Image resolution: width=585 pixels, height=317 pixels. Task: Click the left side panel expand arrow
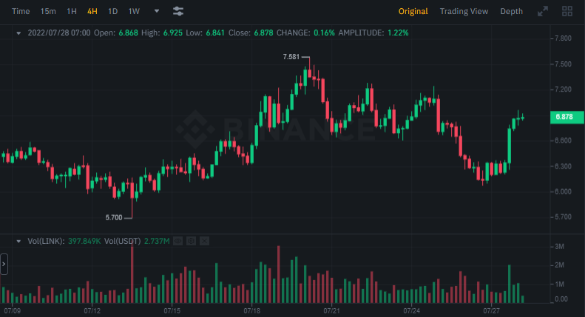point(4,264)
